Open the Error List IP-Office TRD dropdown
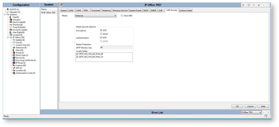 (x=251, y=112)
